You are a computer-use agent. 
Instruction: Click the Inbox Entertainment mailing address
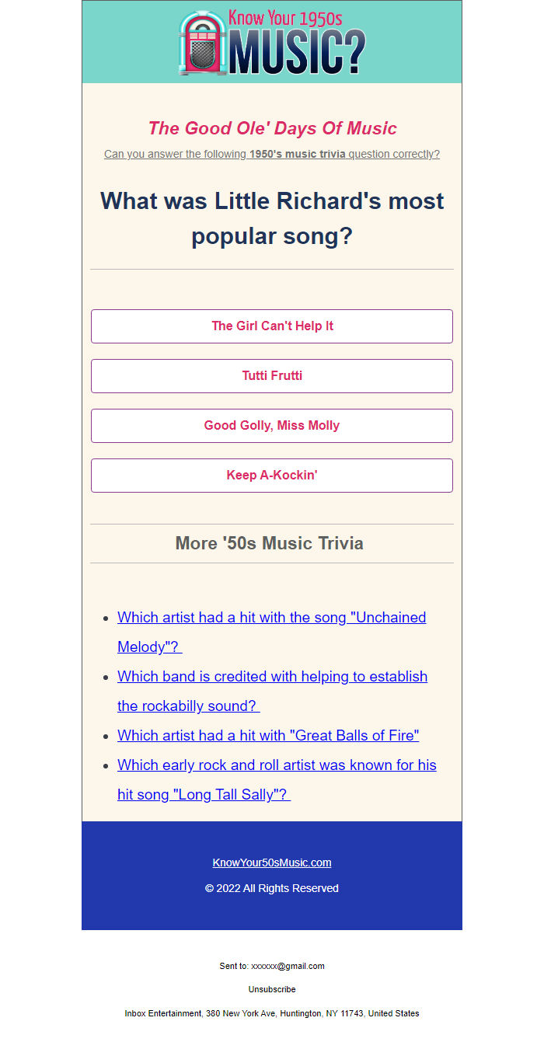[x=272, y=1013]
